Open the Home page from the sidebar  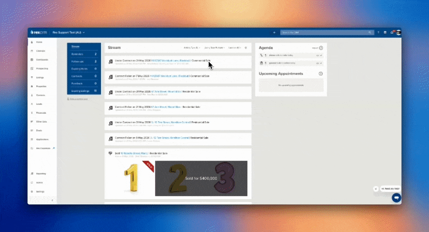pos(39,42)
